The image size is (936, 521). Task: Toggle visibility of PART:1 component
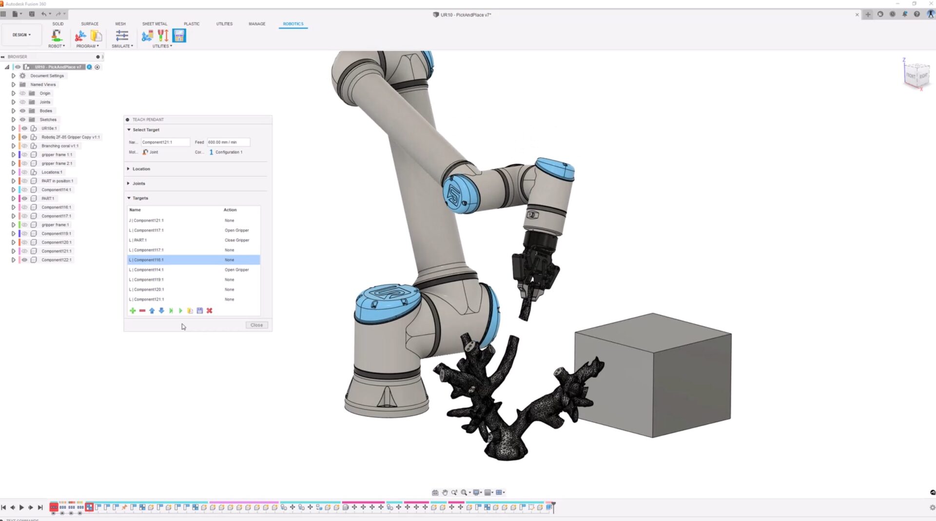pyautogui.click(x=24, y=199)
